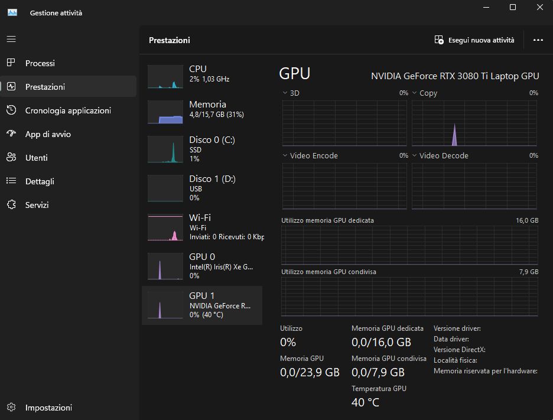Open App di avvio startup icon

11,134
